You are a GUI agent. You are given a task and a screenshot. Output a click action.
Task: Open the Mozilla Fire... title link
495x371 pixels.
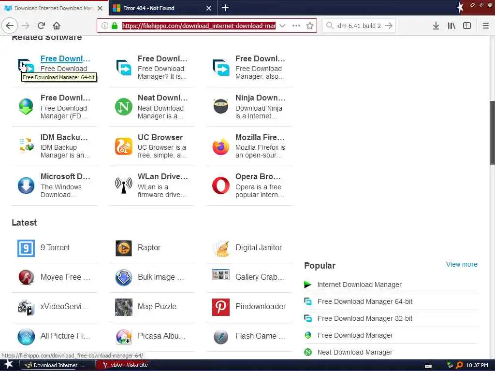pyautogui.click(x=260, y=137)
